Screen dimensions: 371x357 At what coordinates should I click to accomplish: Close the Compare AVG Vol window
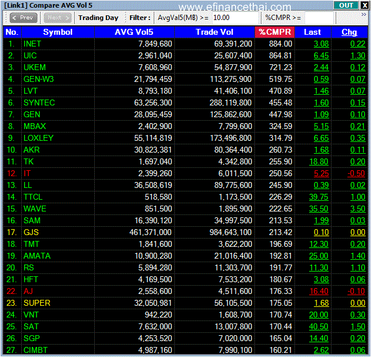[365, 5]
